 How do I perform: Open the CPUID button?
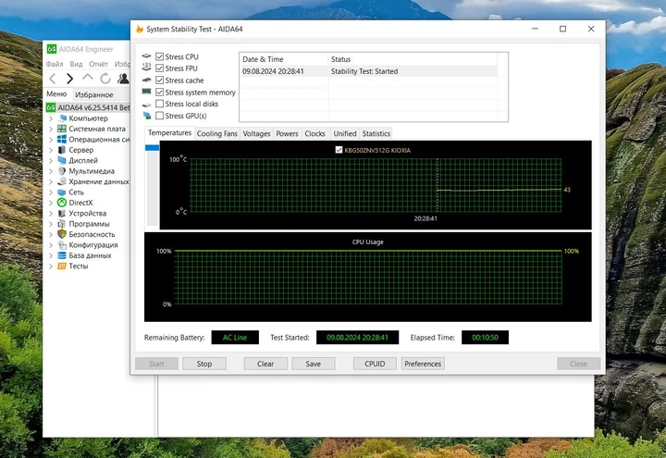pyautogui.click(x=375, y=364)
